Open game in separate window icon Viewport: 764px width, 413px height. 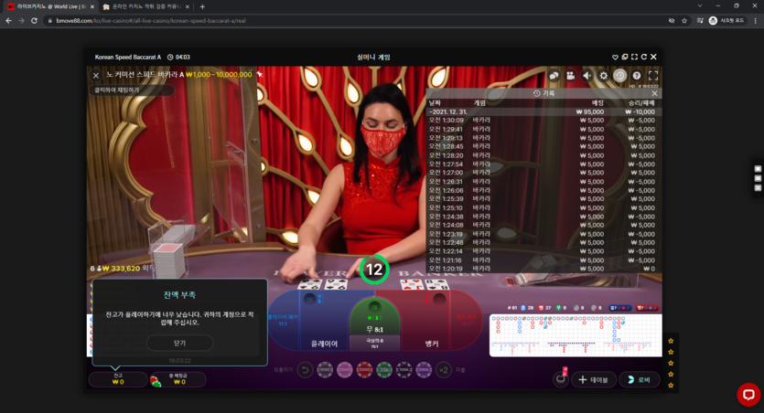625,57
